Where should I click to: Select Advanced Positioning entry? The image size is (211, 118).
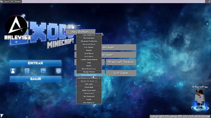click(89, 41)
